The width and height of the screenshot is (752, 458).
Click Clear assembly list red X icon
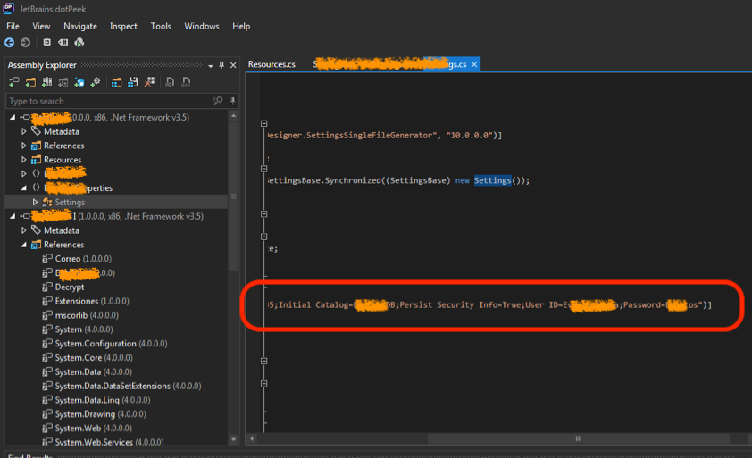(x=148, y=82)
